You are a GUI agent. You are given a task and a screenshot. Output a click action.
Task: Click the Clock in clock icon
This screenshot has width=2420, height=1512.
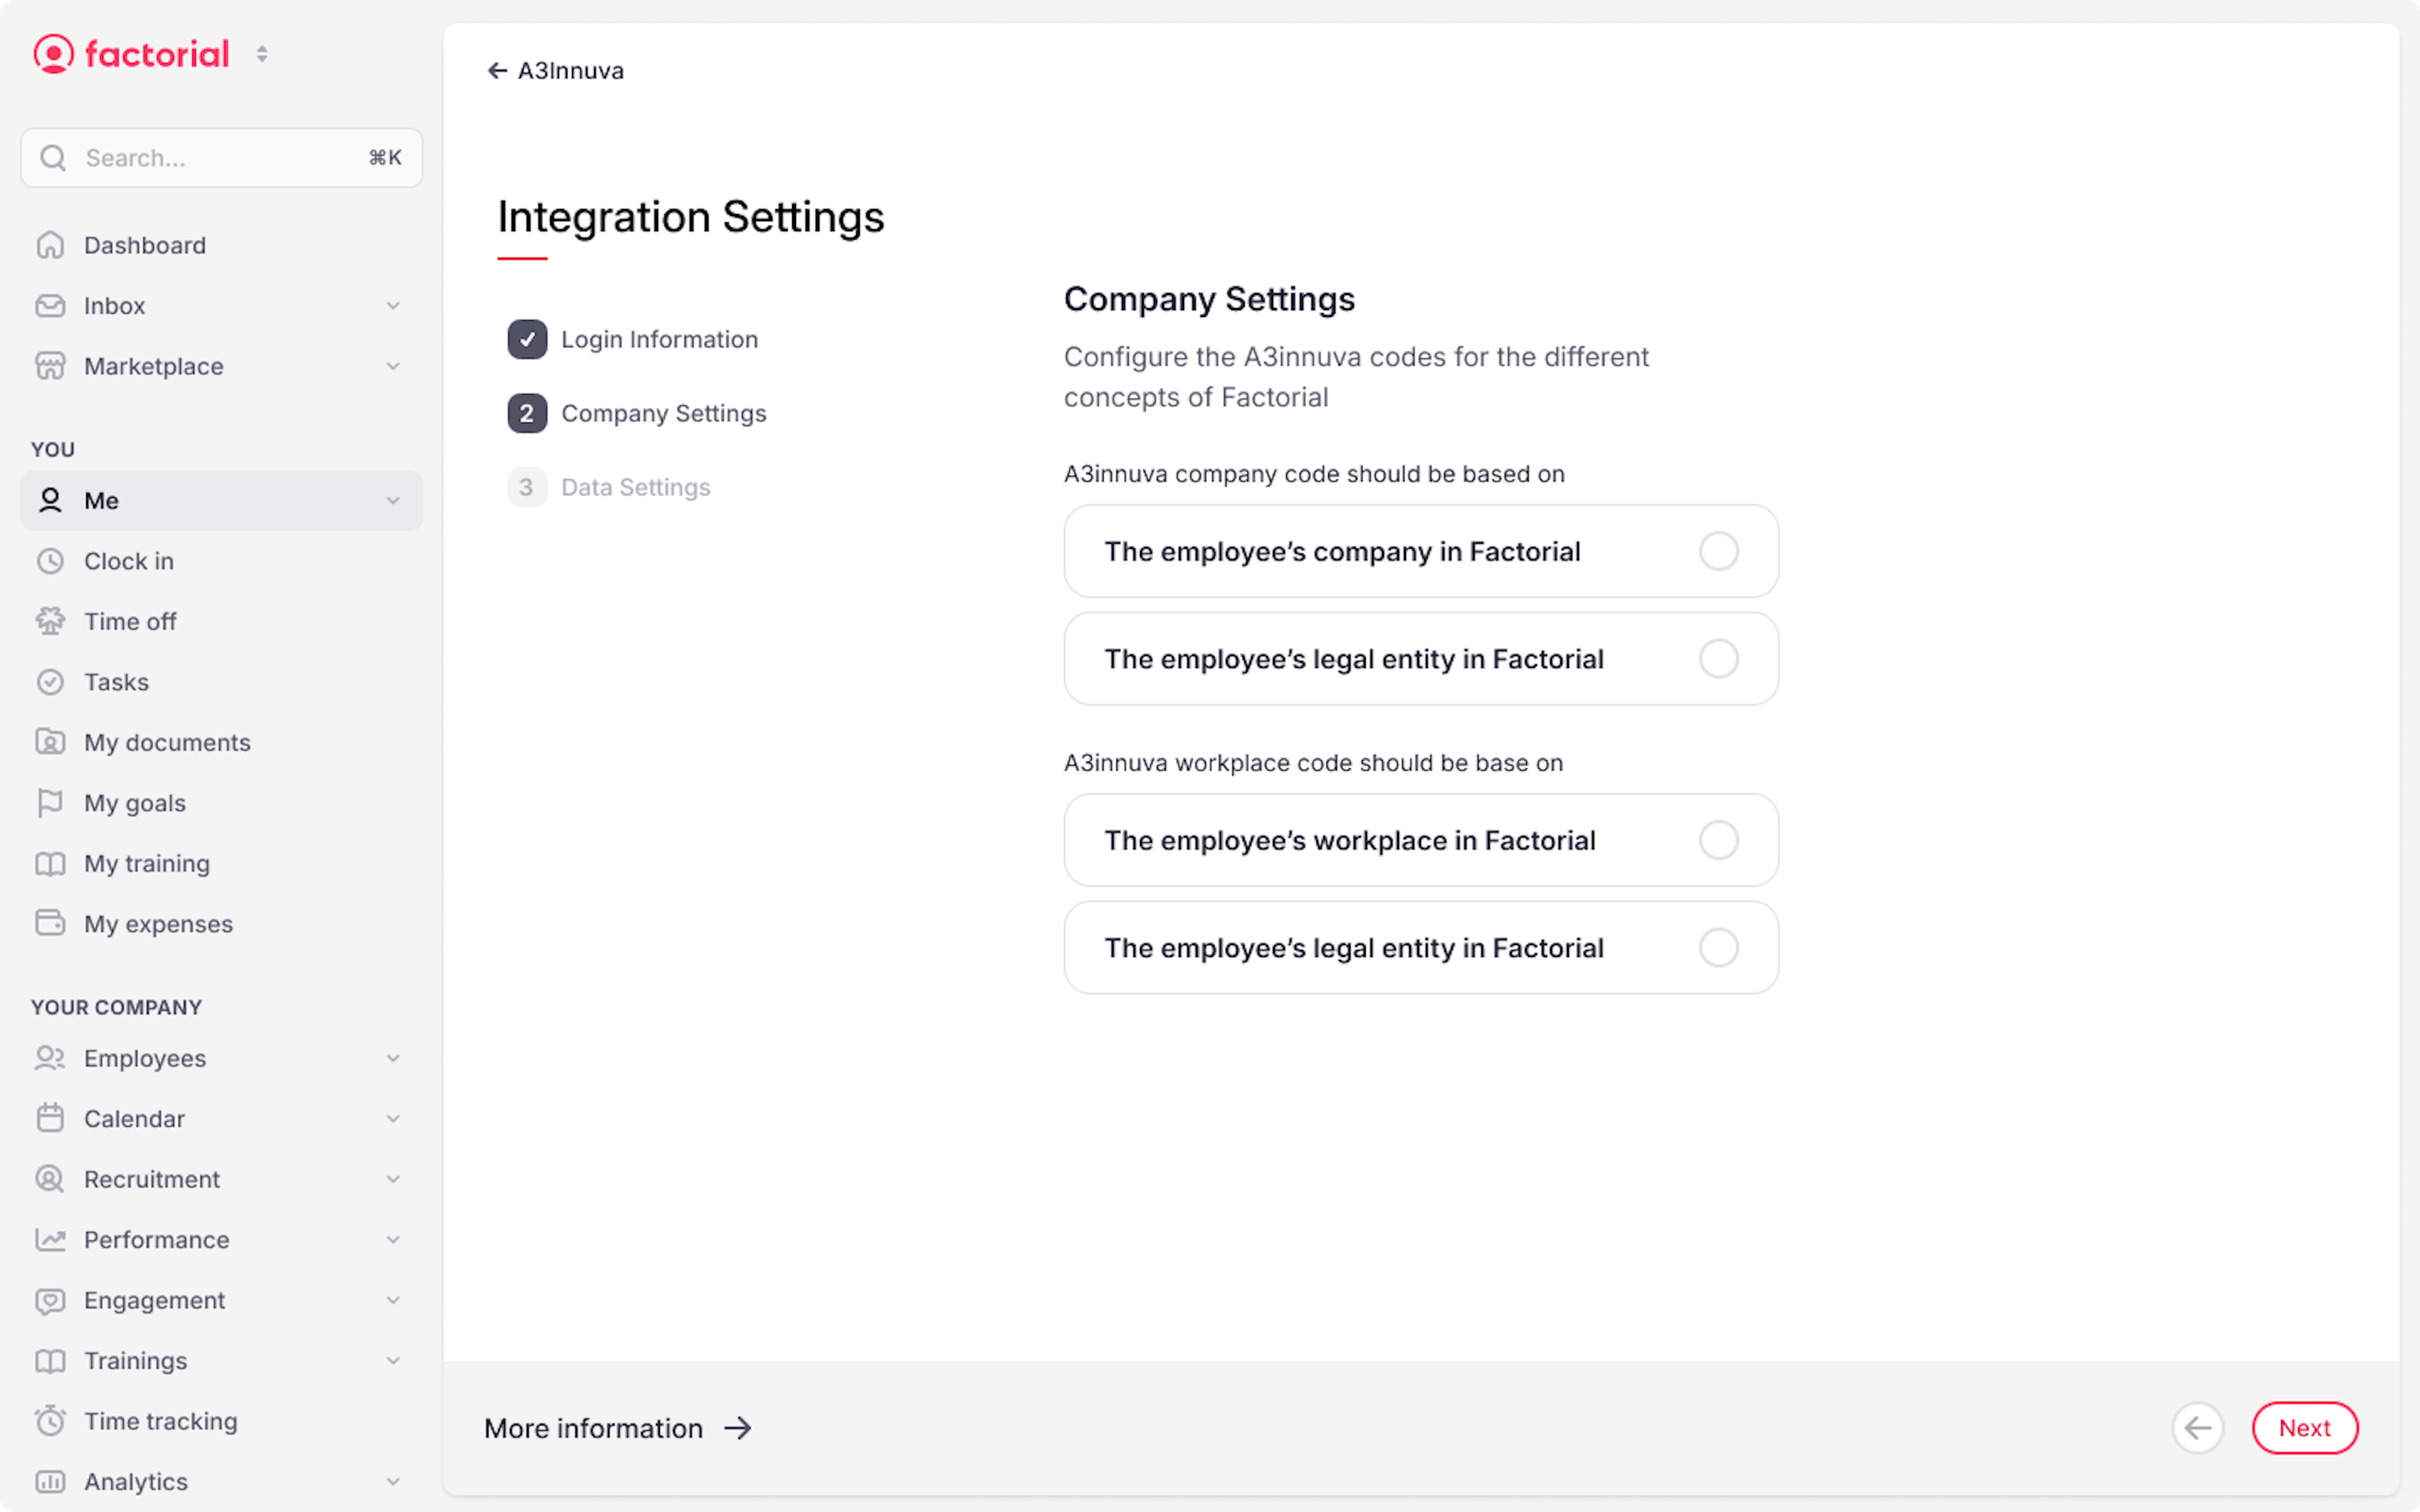tap(50, 561)
